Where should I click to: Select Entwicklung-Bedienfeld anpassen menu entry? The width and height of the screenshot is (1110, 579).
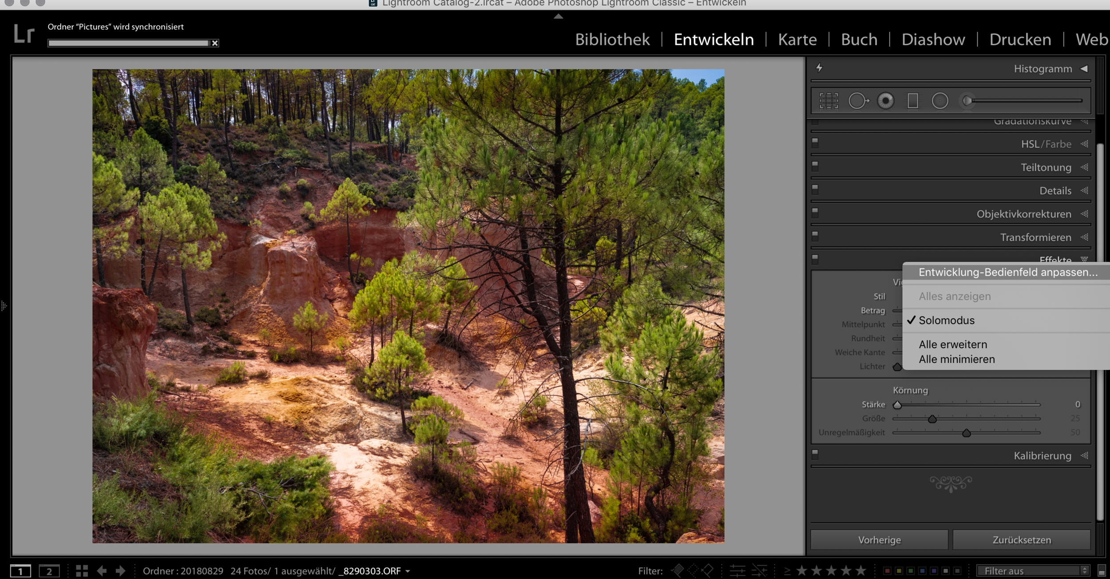(x=1007, y=272)
